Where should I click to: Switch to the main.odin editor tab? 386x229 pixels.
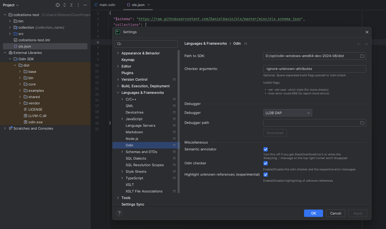(x=105, y=5)
